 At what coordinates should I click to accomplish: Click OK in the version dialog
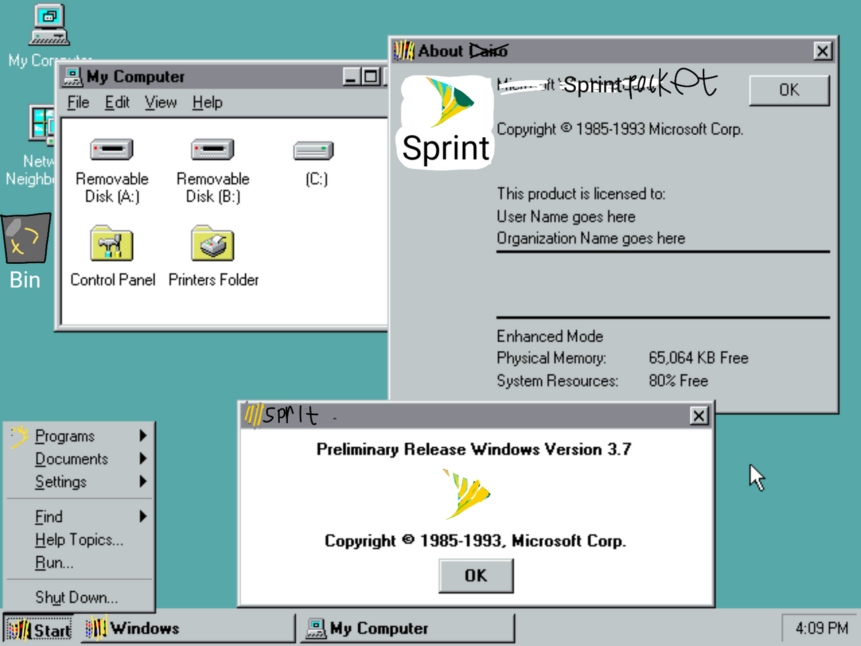pos(476,576)
